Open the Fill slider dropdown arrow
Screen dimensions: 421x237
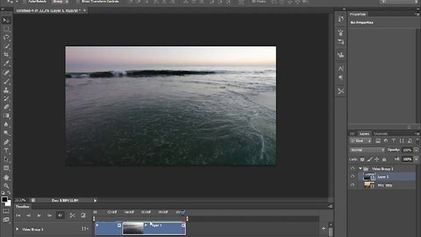[x=416, y=159]
